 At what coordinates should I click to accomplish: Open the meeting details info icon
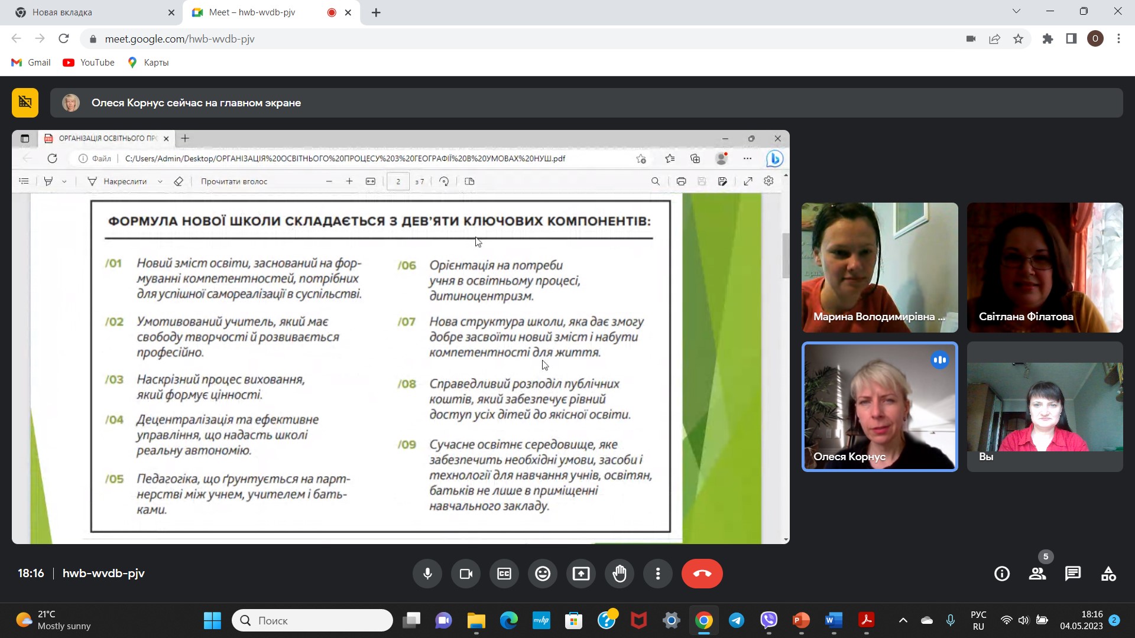click(x=1002, y=574)
